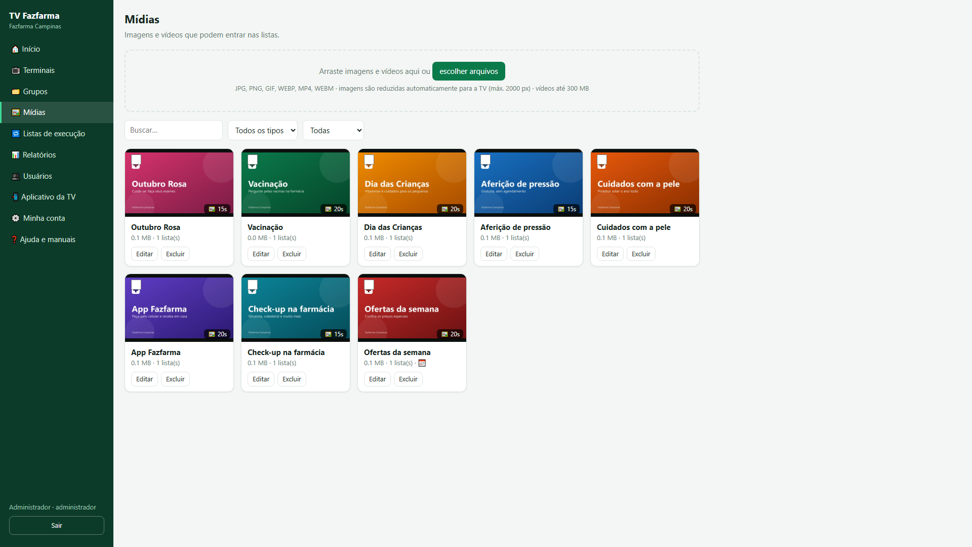The height and width of the screenshot is (547, 972).
Task: Open the Dia das Crianças thumbnail
Action: [x=412, y=183]
